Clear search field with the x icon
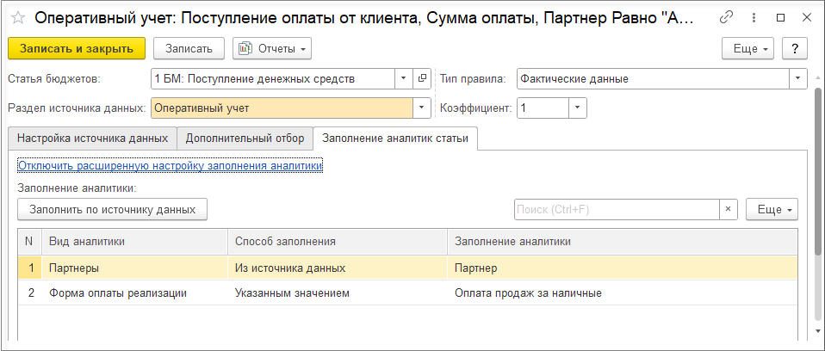This screenshot has width=825, height=351. pyautogui.click(x=729, y=209)
